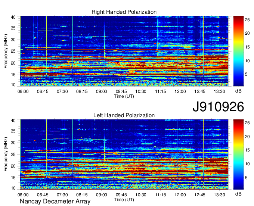Click the "25" dB label on Right Handed color bar
The width and height of the screenshot is (254, 206).
pyautogui.click(x=247, y=20)
